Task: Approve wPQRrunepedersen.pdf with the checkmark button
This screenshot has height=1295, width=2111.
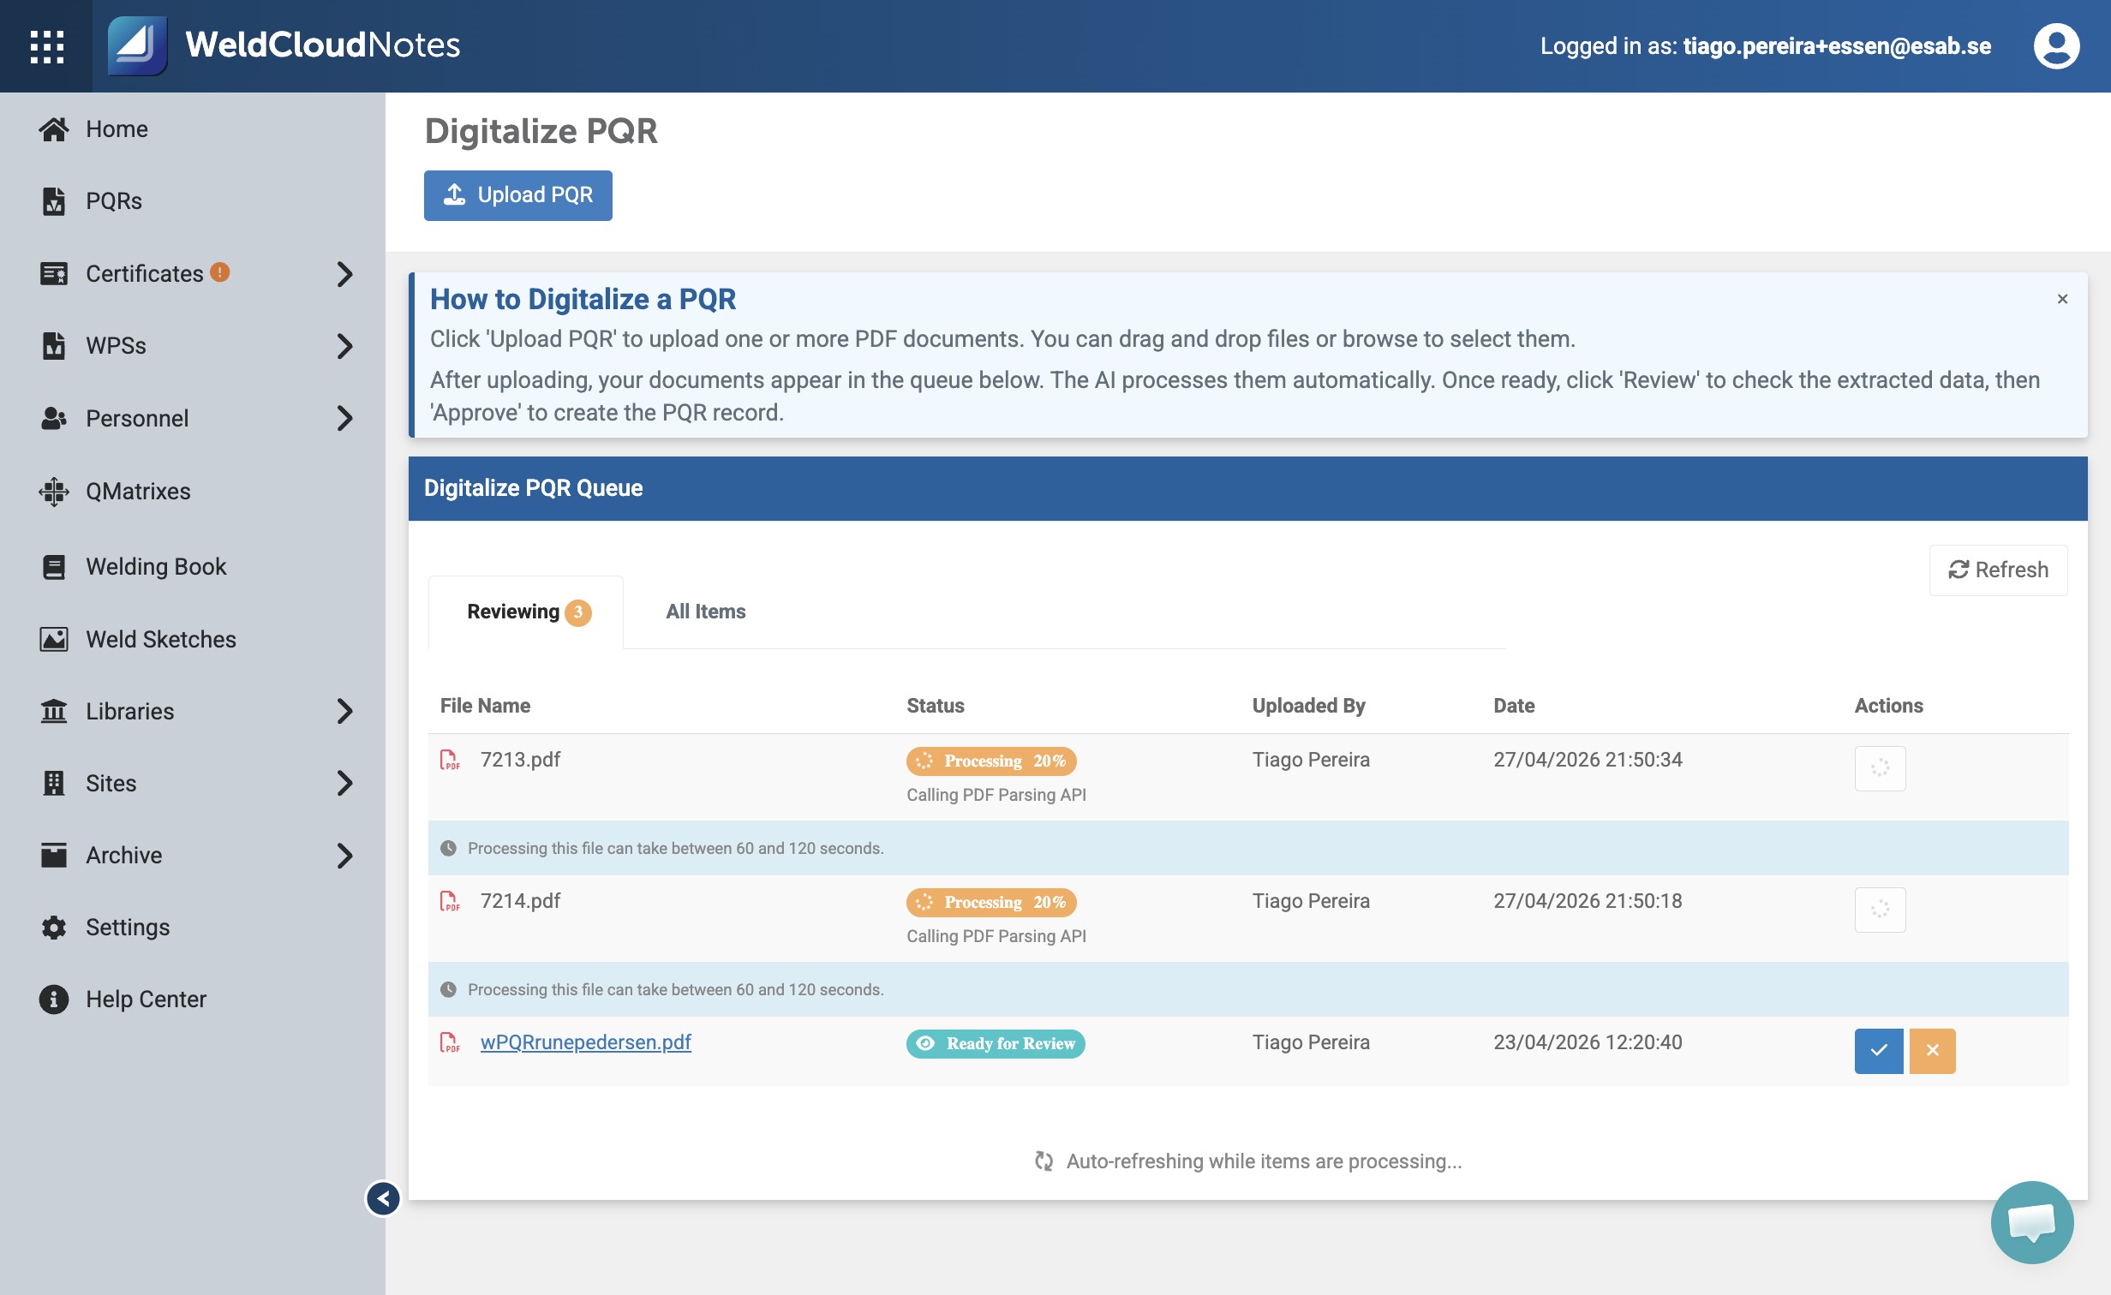Action: (x=1878, y=1050)
